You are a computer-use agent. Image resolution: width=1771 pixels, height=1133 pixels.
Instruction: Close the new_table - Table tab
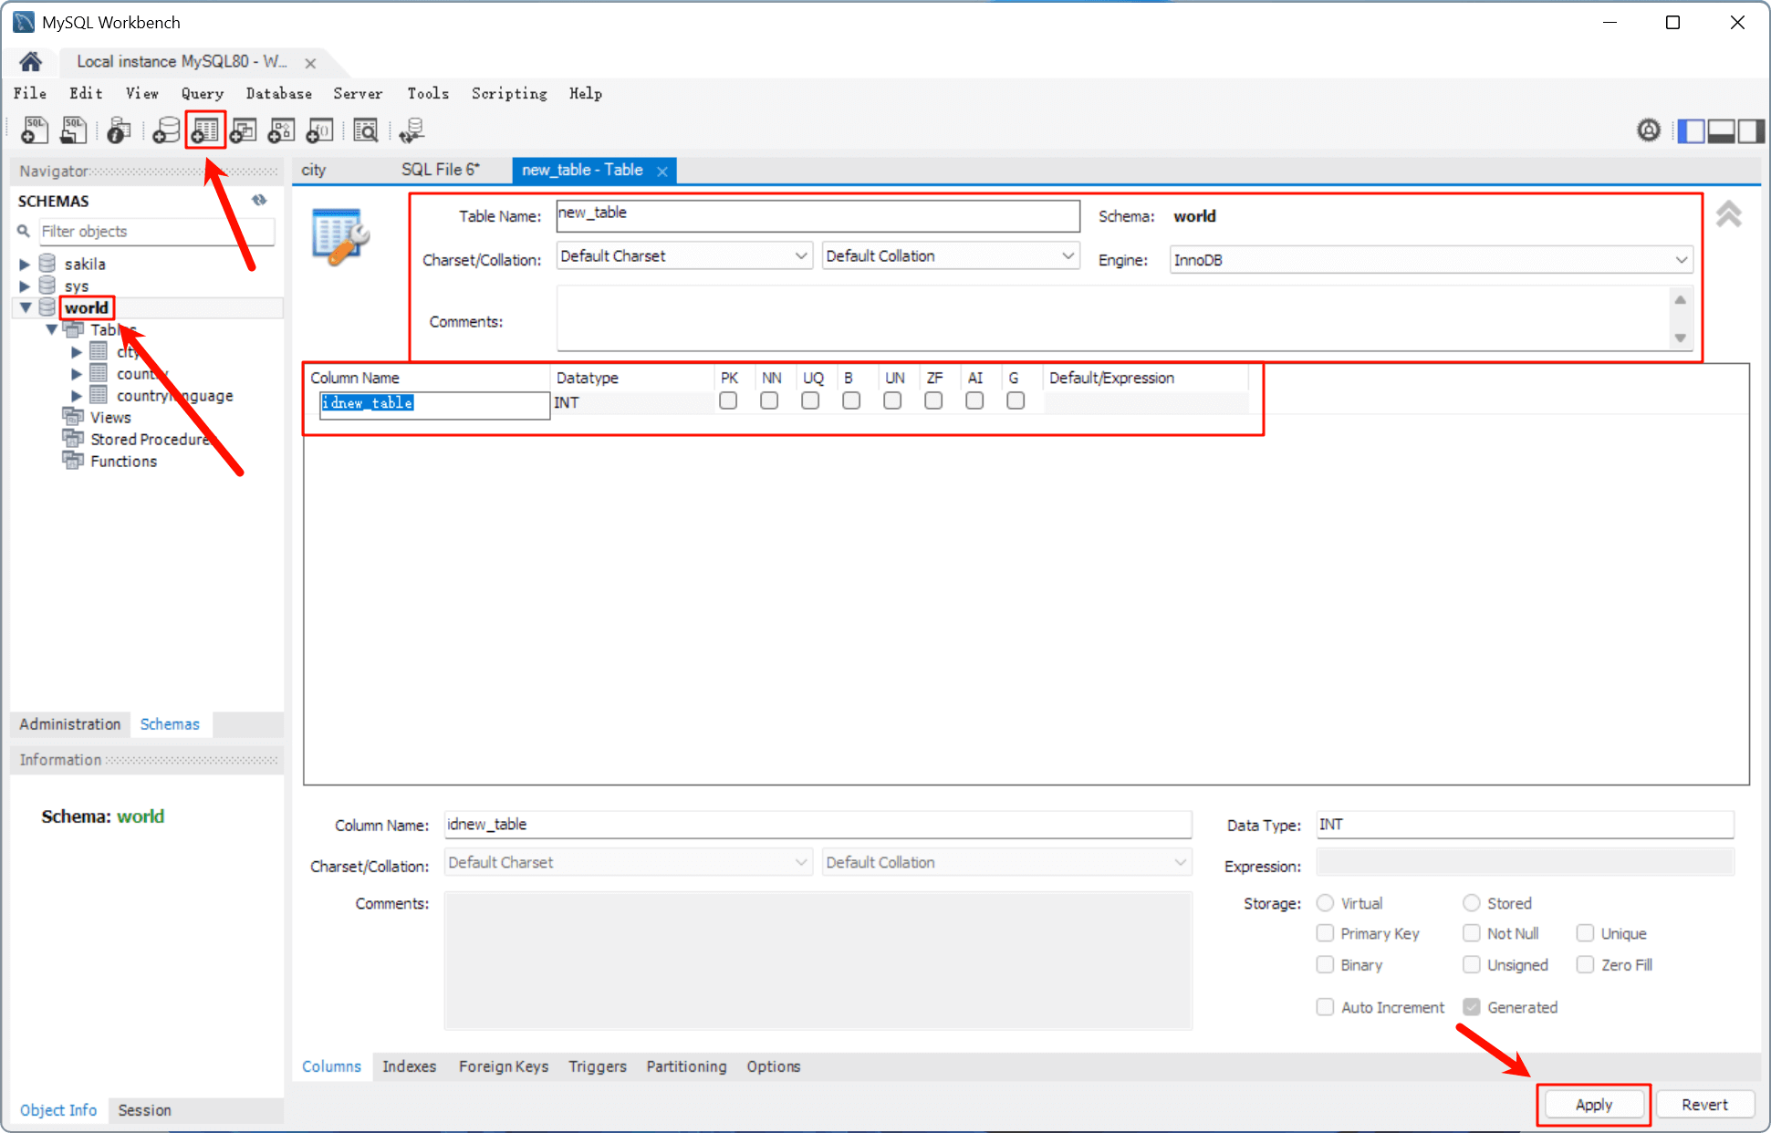pyautogui.click(x=662, y=171)
